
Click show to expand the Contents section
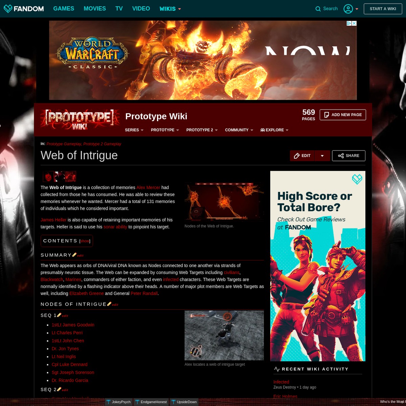coord(85,241)
